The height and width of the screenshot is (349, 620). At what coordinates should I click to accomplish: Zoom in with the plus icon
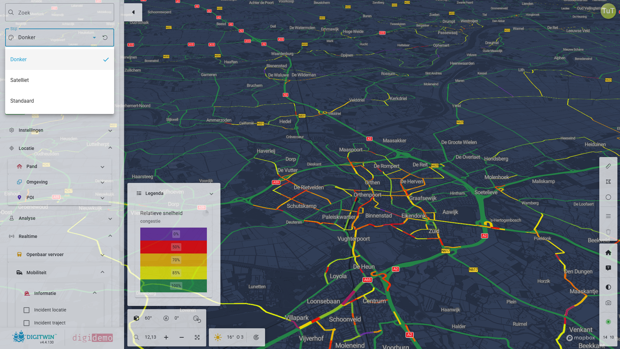point(166,337)
